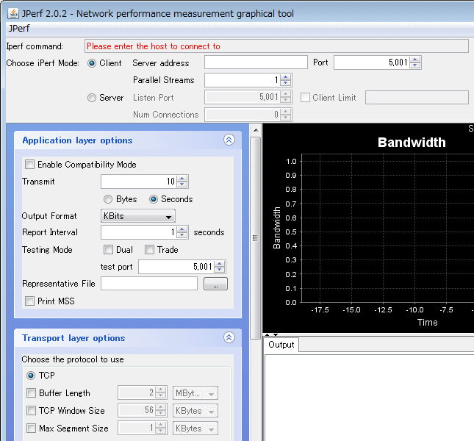Screen dimensions: 474x441
Task: Click the Bandwidth chart title
Action: coord(412,142)
